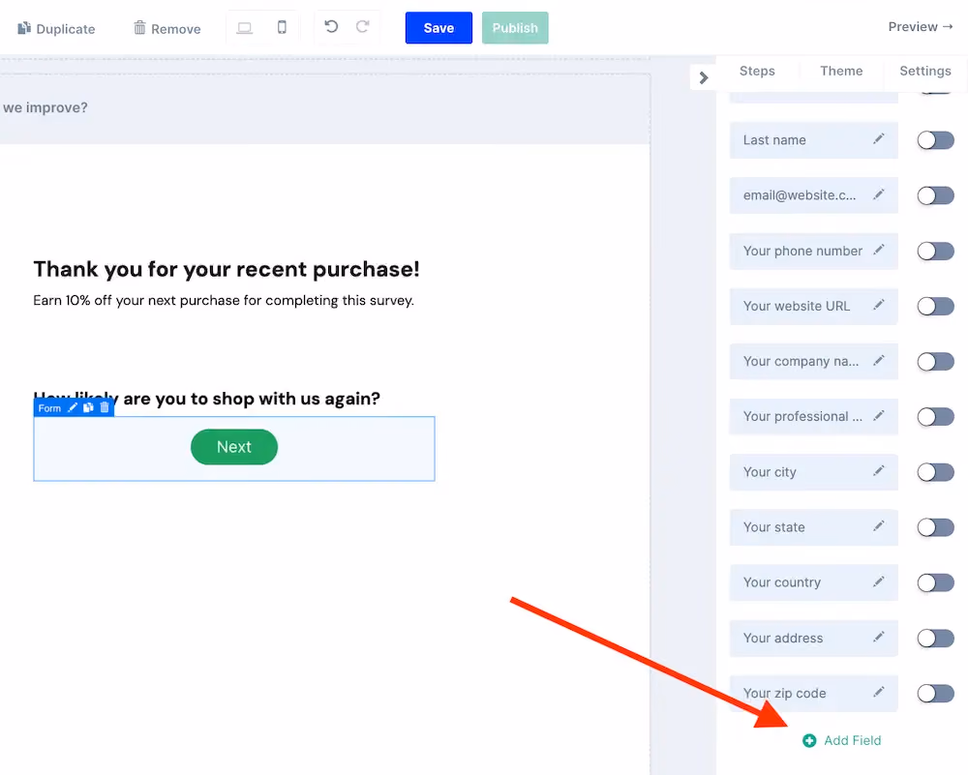Edit the Last name field
Screen dimensions: 968x775
pos(879,139)
